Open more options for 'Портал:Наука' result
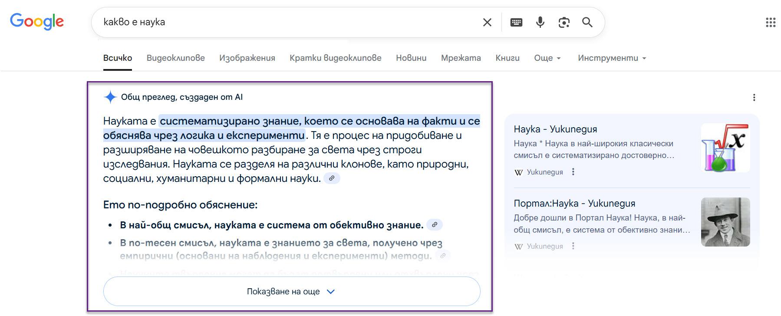 pos(573,246)
